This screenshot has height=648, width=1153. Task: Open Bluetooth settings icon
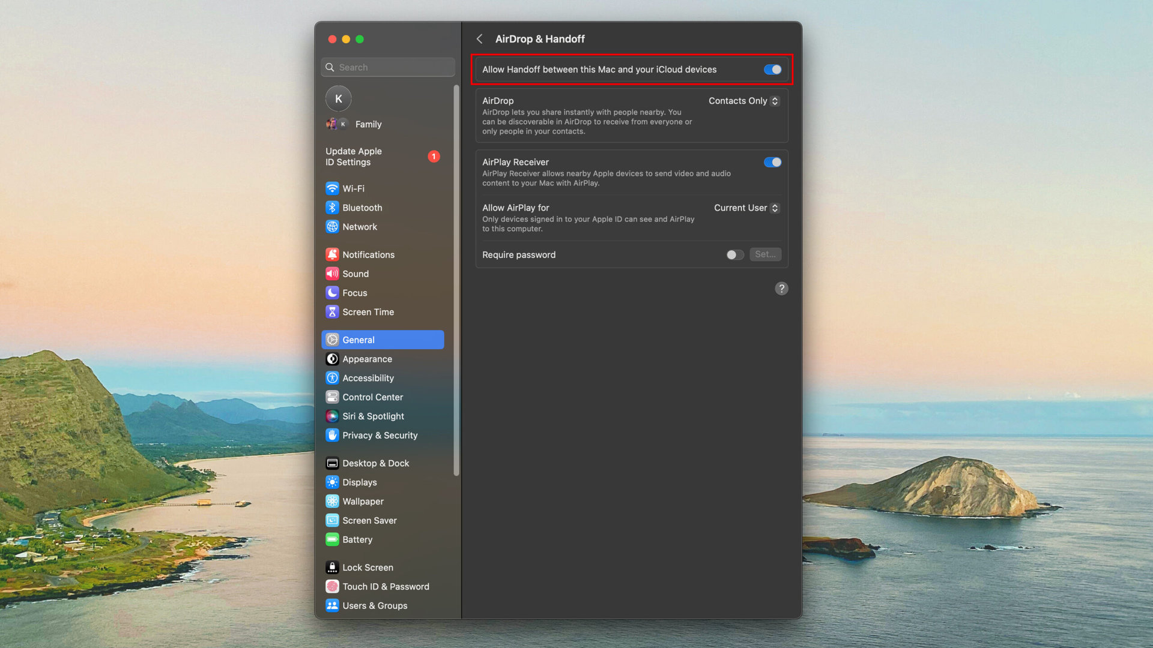point(332,208)
